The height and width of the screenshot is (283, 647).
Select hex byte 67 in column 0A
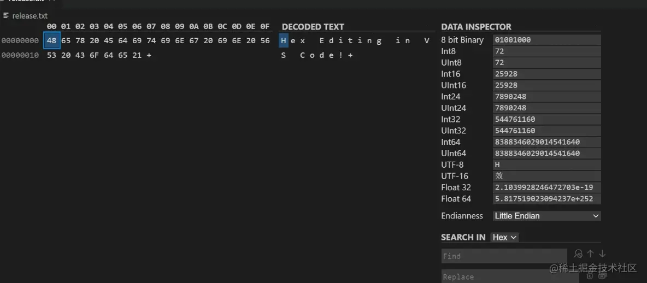click(193, 40)
